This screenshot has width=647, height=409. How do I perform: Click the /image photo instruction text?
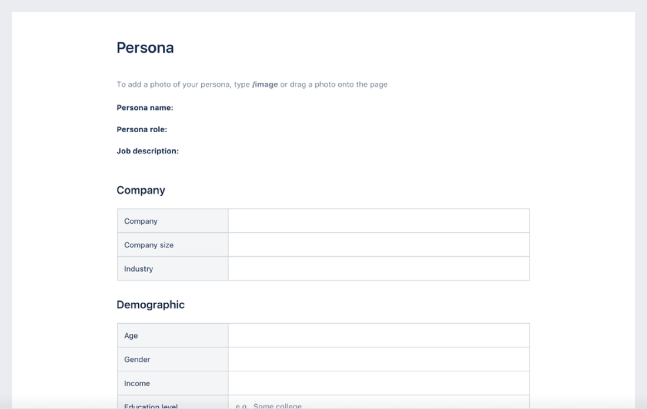click(252, 85)
